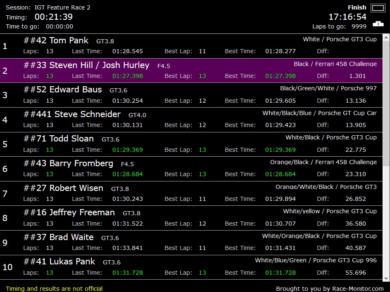Click the Orange/Black / Ferrari 458 Challenge text

coord(323,162)
